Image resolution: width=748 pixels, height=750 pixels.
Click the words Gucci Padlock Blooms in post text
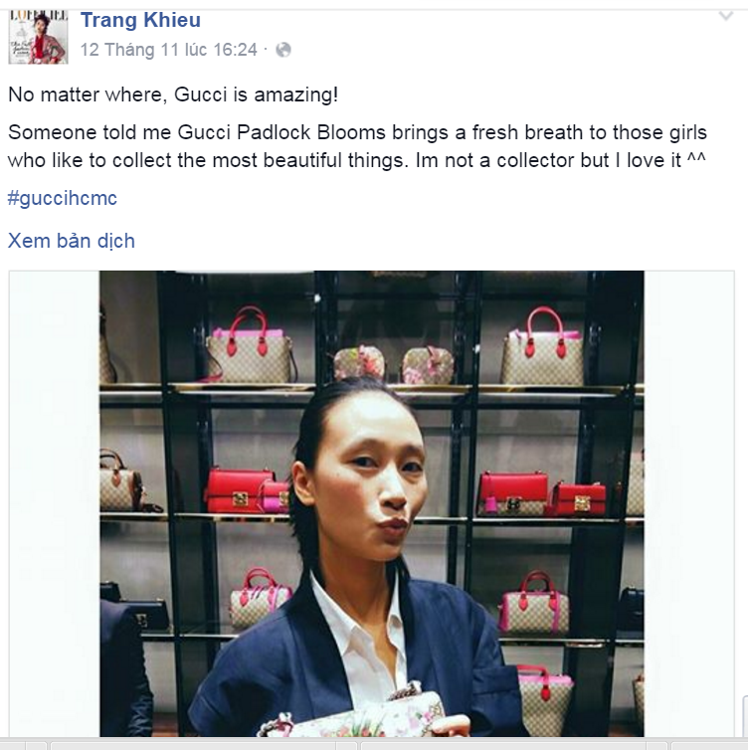pos(281,132)
